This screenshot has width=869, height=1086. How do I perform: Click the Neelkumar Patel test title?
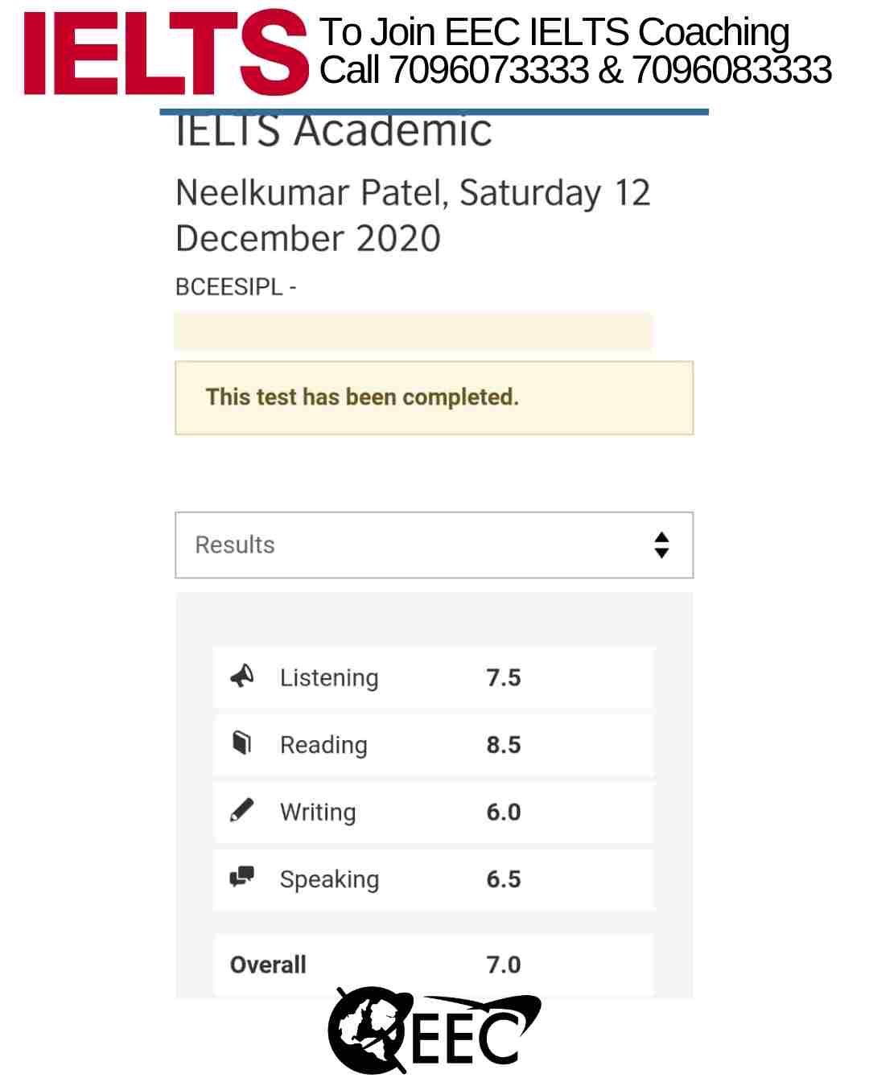pyautogui.click(x=413, y=216)
